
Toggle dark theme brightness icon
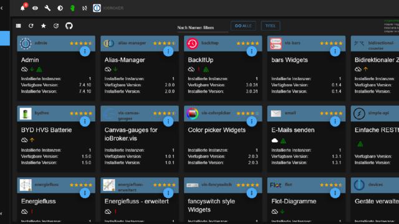point(60,8)
